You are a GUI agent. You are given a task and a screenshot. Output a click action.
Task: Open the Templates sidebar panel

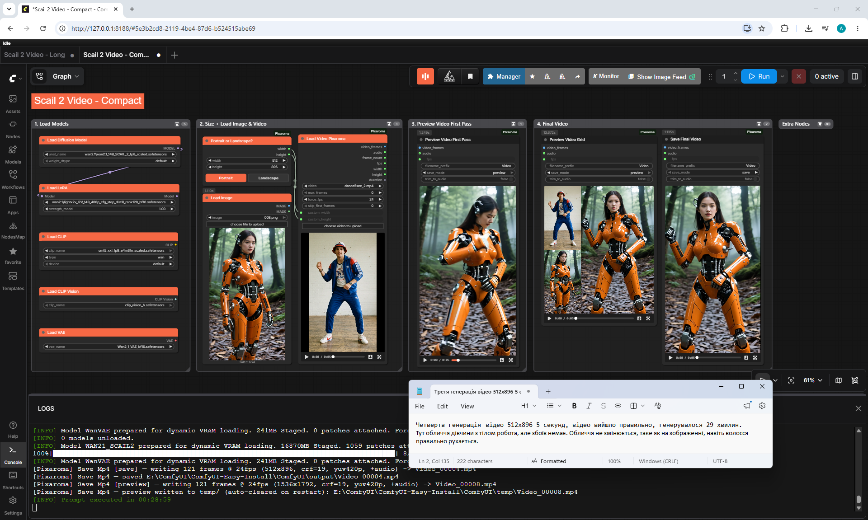pos(13,281)
